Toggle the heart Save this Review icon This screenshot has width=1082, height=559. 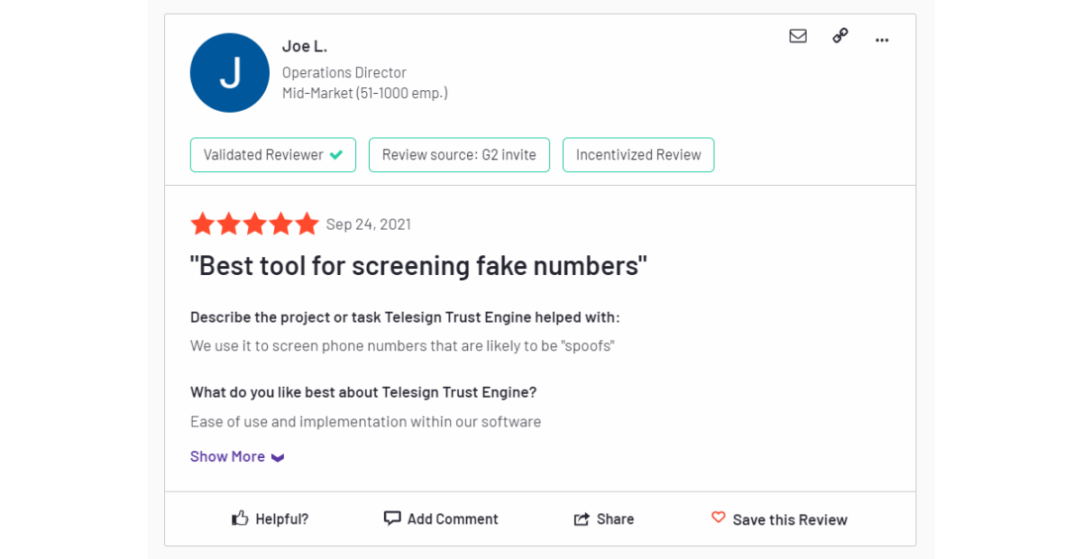(719, 518)
